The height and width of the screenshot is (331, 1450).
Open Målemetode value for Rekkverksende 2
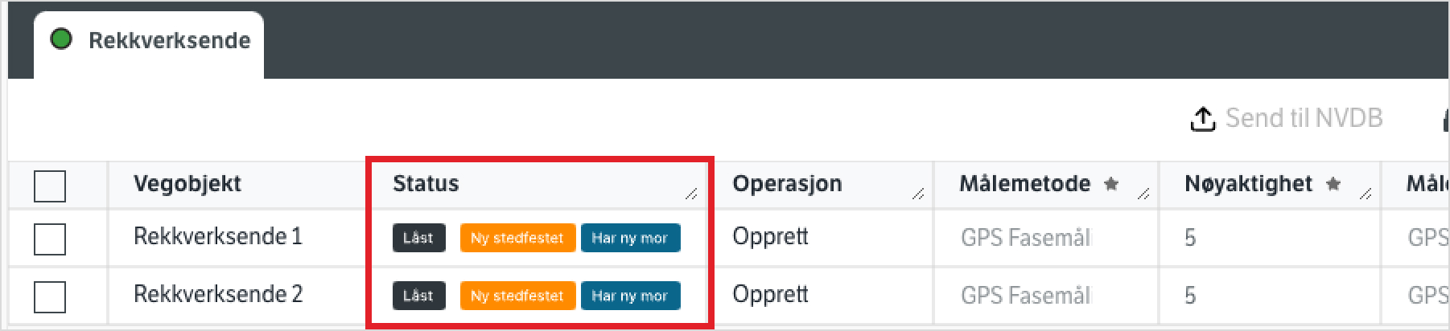pos(1025,296)
